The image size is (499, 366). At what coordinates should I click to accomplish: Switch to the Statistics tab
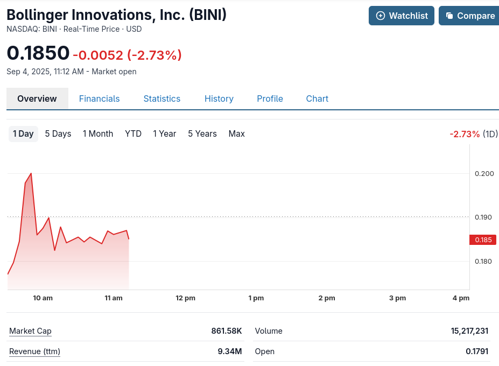coord(161,98)
